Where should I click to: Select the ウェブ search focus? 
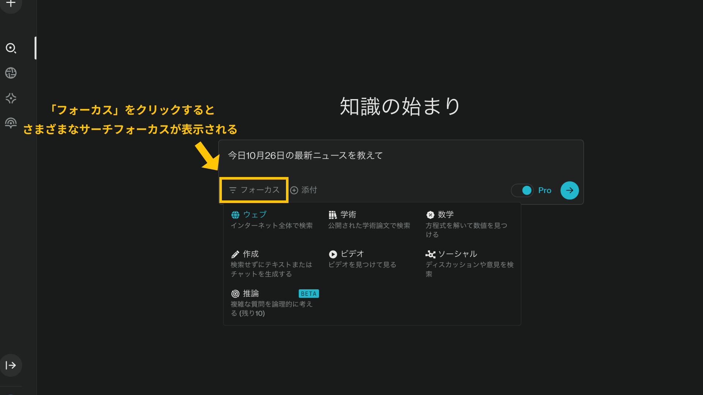[256, 214]
